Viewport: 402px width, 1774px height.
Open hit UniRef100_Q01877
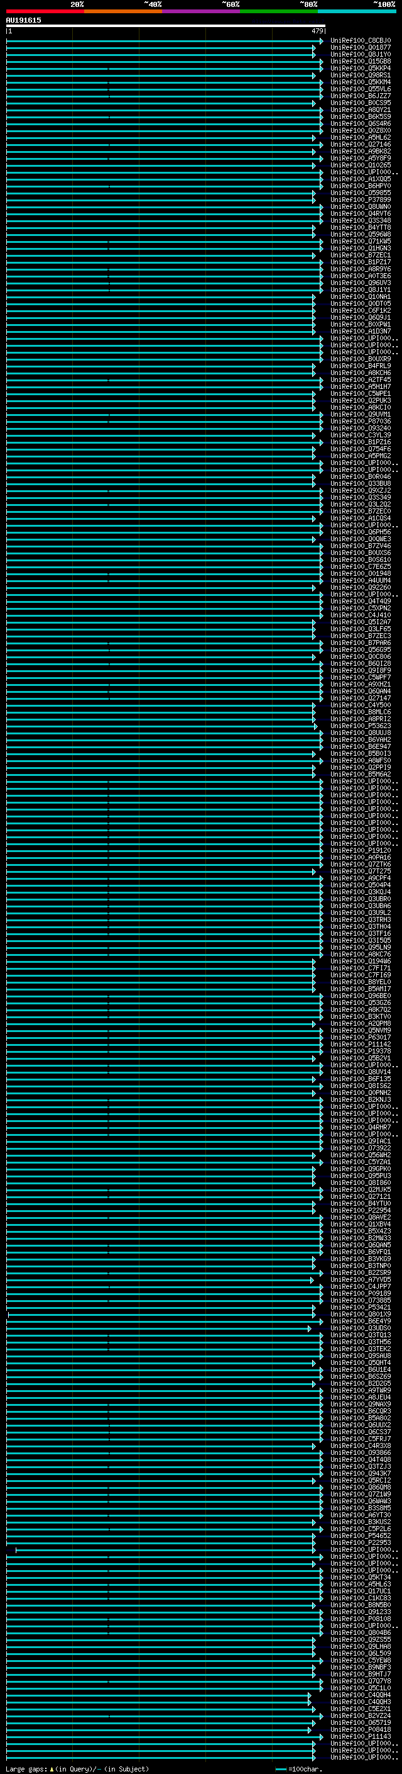point(361,48)
